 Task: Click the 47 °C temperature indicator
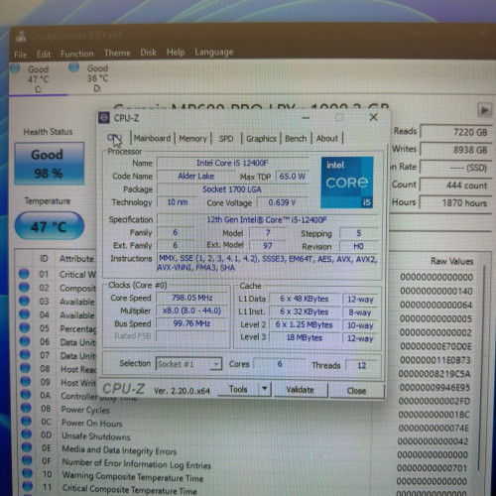pos(50,226)
